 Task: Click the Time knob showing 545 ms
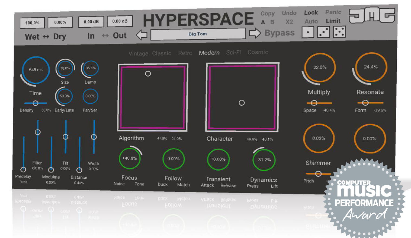tap(36, 70)
